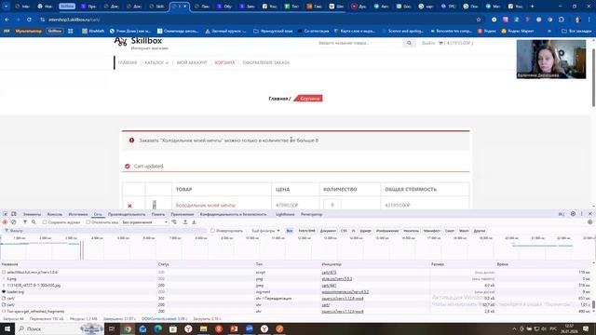Activate DevTools element inspector icon
Screen dimensions: 596x335
tap(6, 214)
